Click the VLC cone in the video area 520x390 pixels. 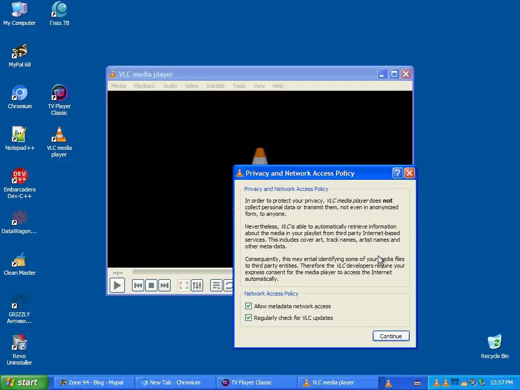pos(259,156)
